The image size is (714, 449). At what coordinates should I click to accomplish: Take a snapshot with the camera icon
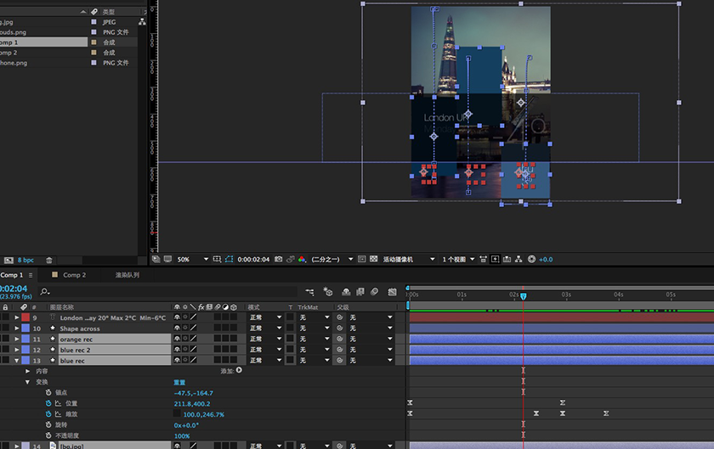coord(278,260)
